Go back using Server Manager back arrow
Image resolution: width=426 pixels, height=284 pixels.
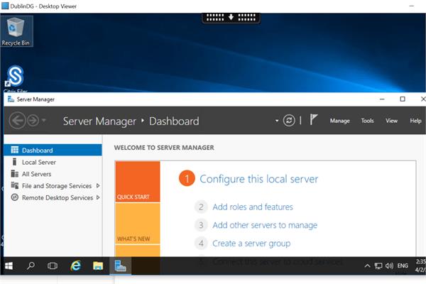17,121
